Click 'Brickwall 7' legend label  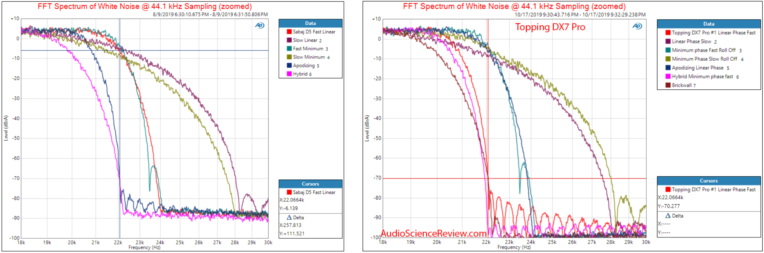click(684, 85)
